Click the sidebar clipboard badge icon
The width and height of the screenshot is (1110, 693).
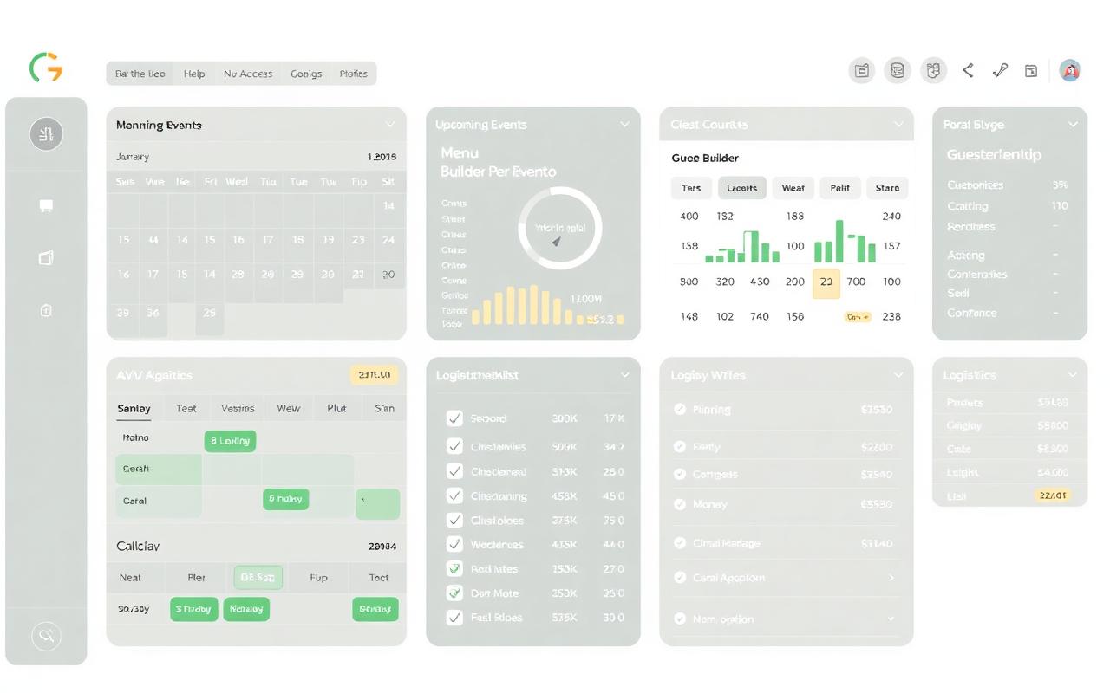click(46, 310)
